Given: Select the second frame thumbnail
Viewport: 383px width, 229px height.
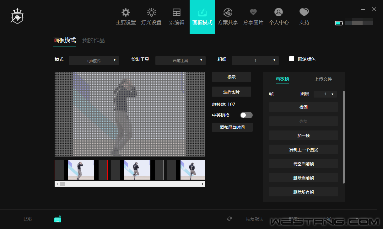Looking at the screenshot, I should click(x=137, y=170).
